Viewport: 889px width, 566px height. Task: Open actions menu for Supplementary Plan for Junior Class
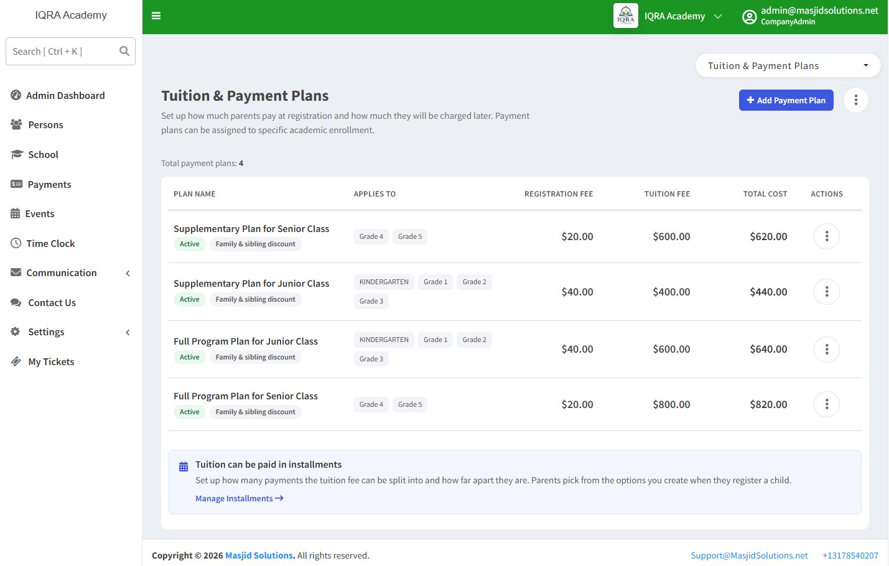click(827, 292)
